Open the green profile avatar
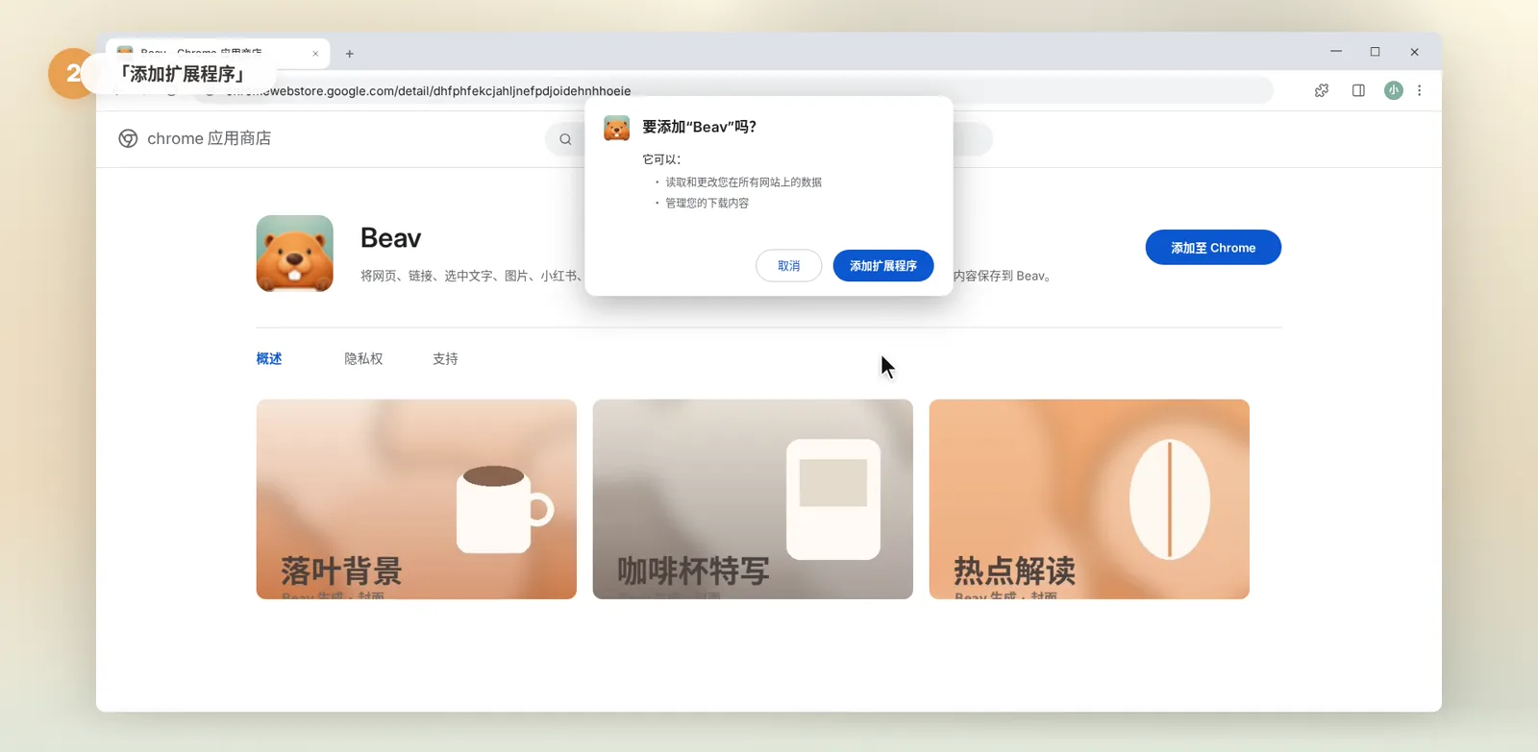The width and height of the screenshot is (1538, 752). click(1394, 90)
